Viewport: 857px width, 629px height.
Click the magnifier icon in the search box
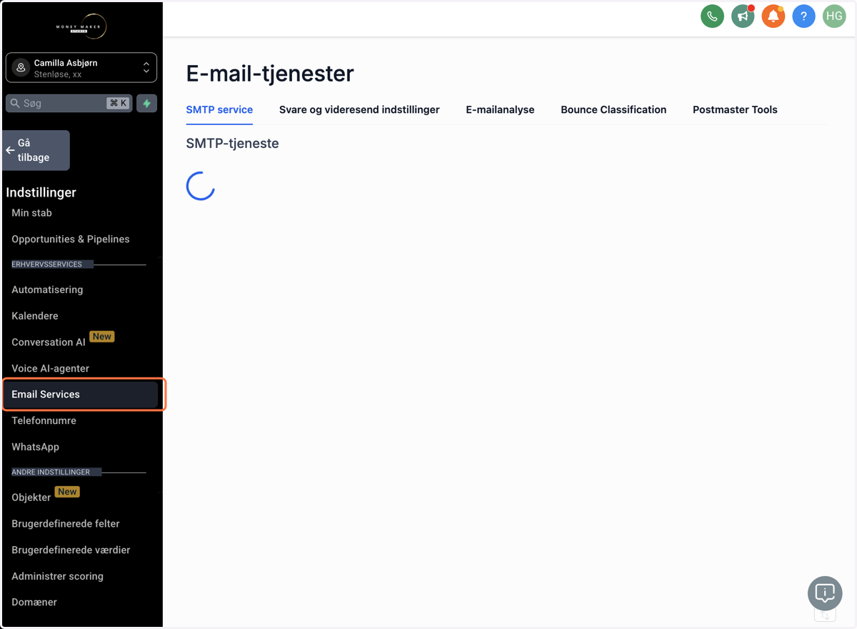point(14,103)
